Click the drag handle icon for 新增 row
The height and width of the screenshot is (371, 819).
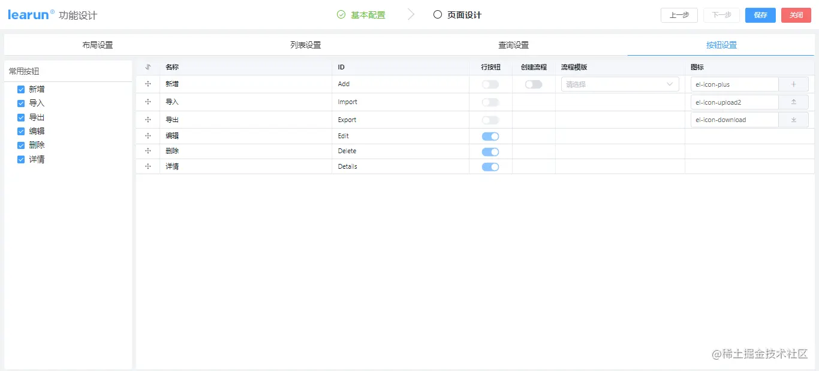pyautogui.click(x=148, y=84)
